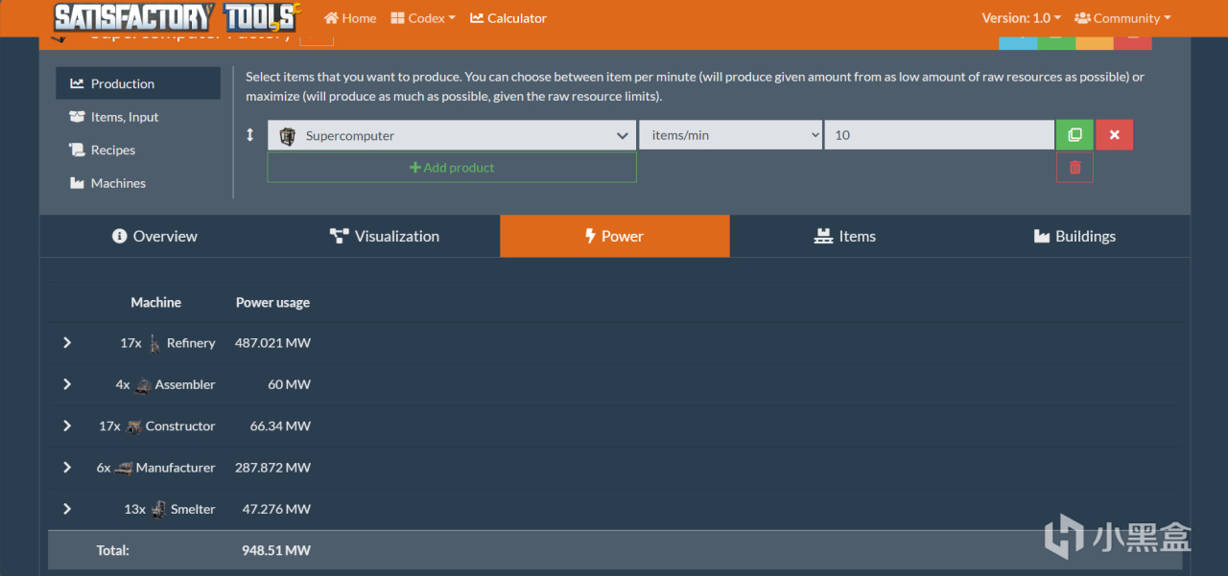Screen dimensions: 1228x576
Task: Click the Manufacturer machine icon
Action: pos(124,468)
